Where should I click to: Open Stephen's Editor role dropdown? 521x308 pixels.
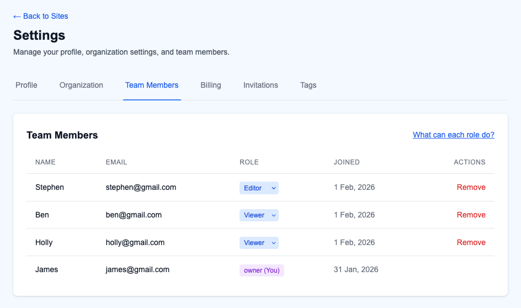coord(259,188)
